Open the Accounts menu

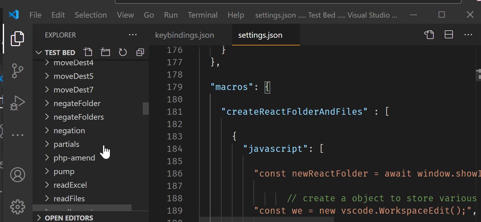18,175
